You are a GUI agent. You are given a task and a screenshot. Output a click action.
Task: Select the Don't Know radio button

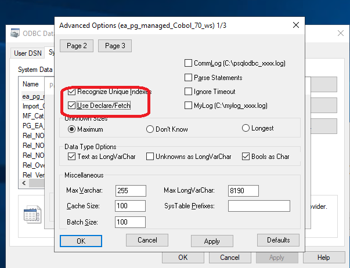pyautogui.click(x=150, y=129)
